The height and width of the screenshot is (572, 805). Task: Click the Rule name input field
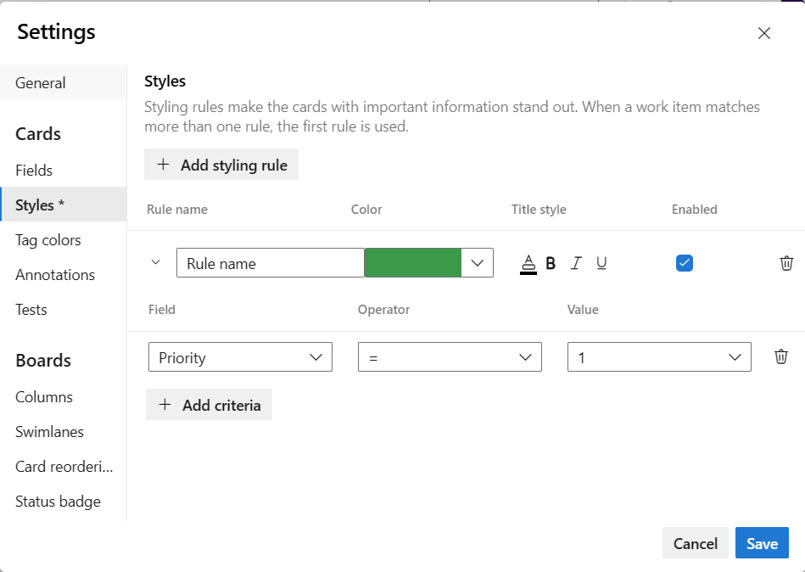point(271,263)
